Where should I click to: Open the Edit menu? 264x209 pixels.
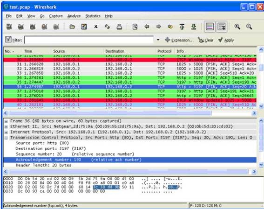coord(19,16)
